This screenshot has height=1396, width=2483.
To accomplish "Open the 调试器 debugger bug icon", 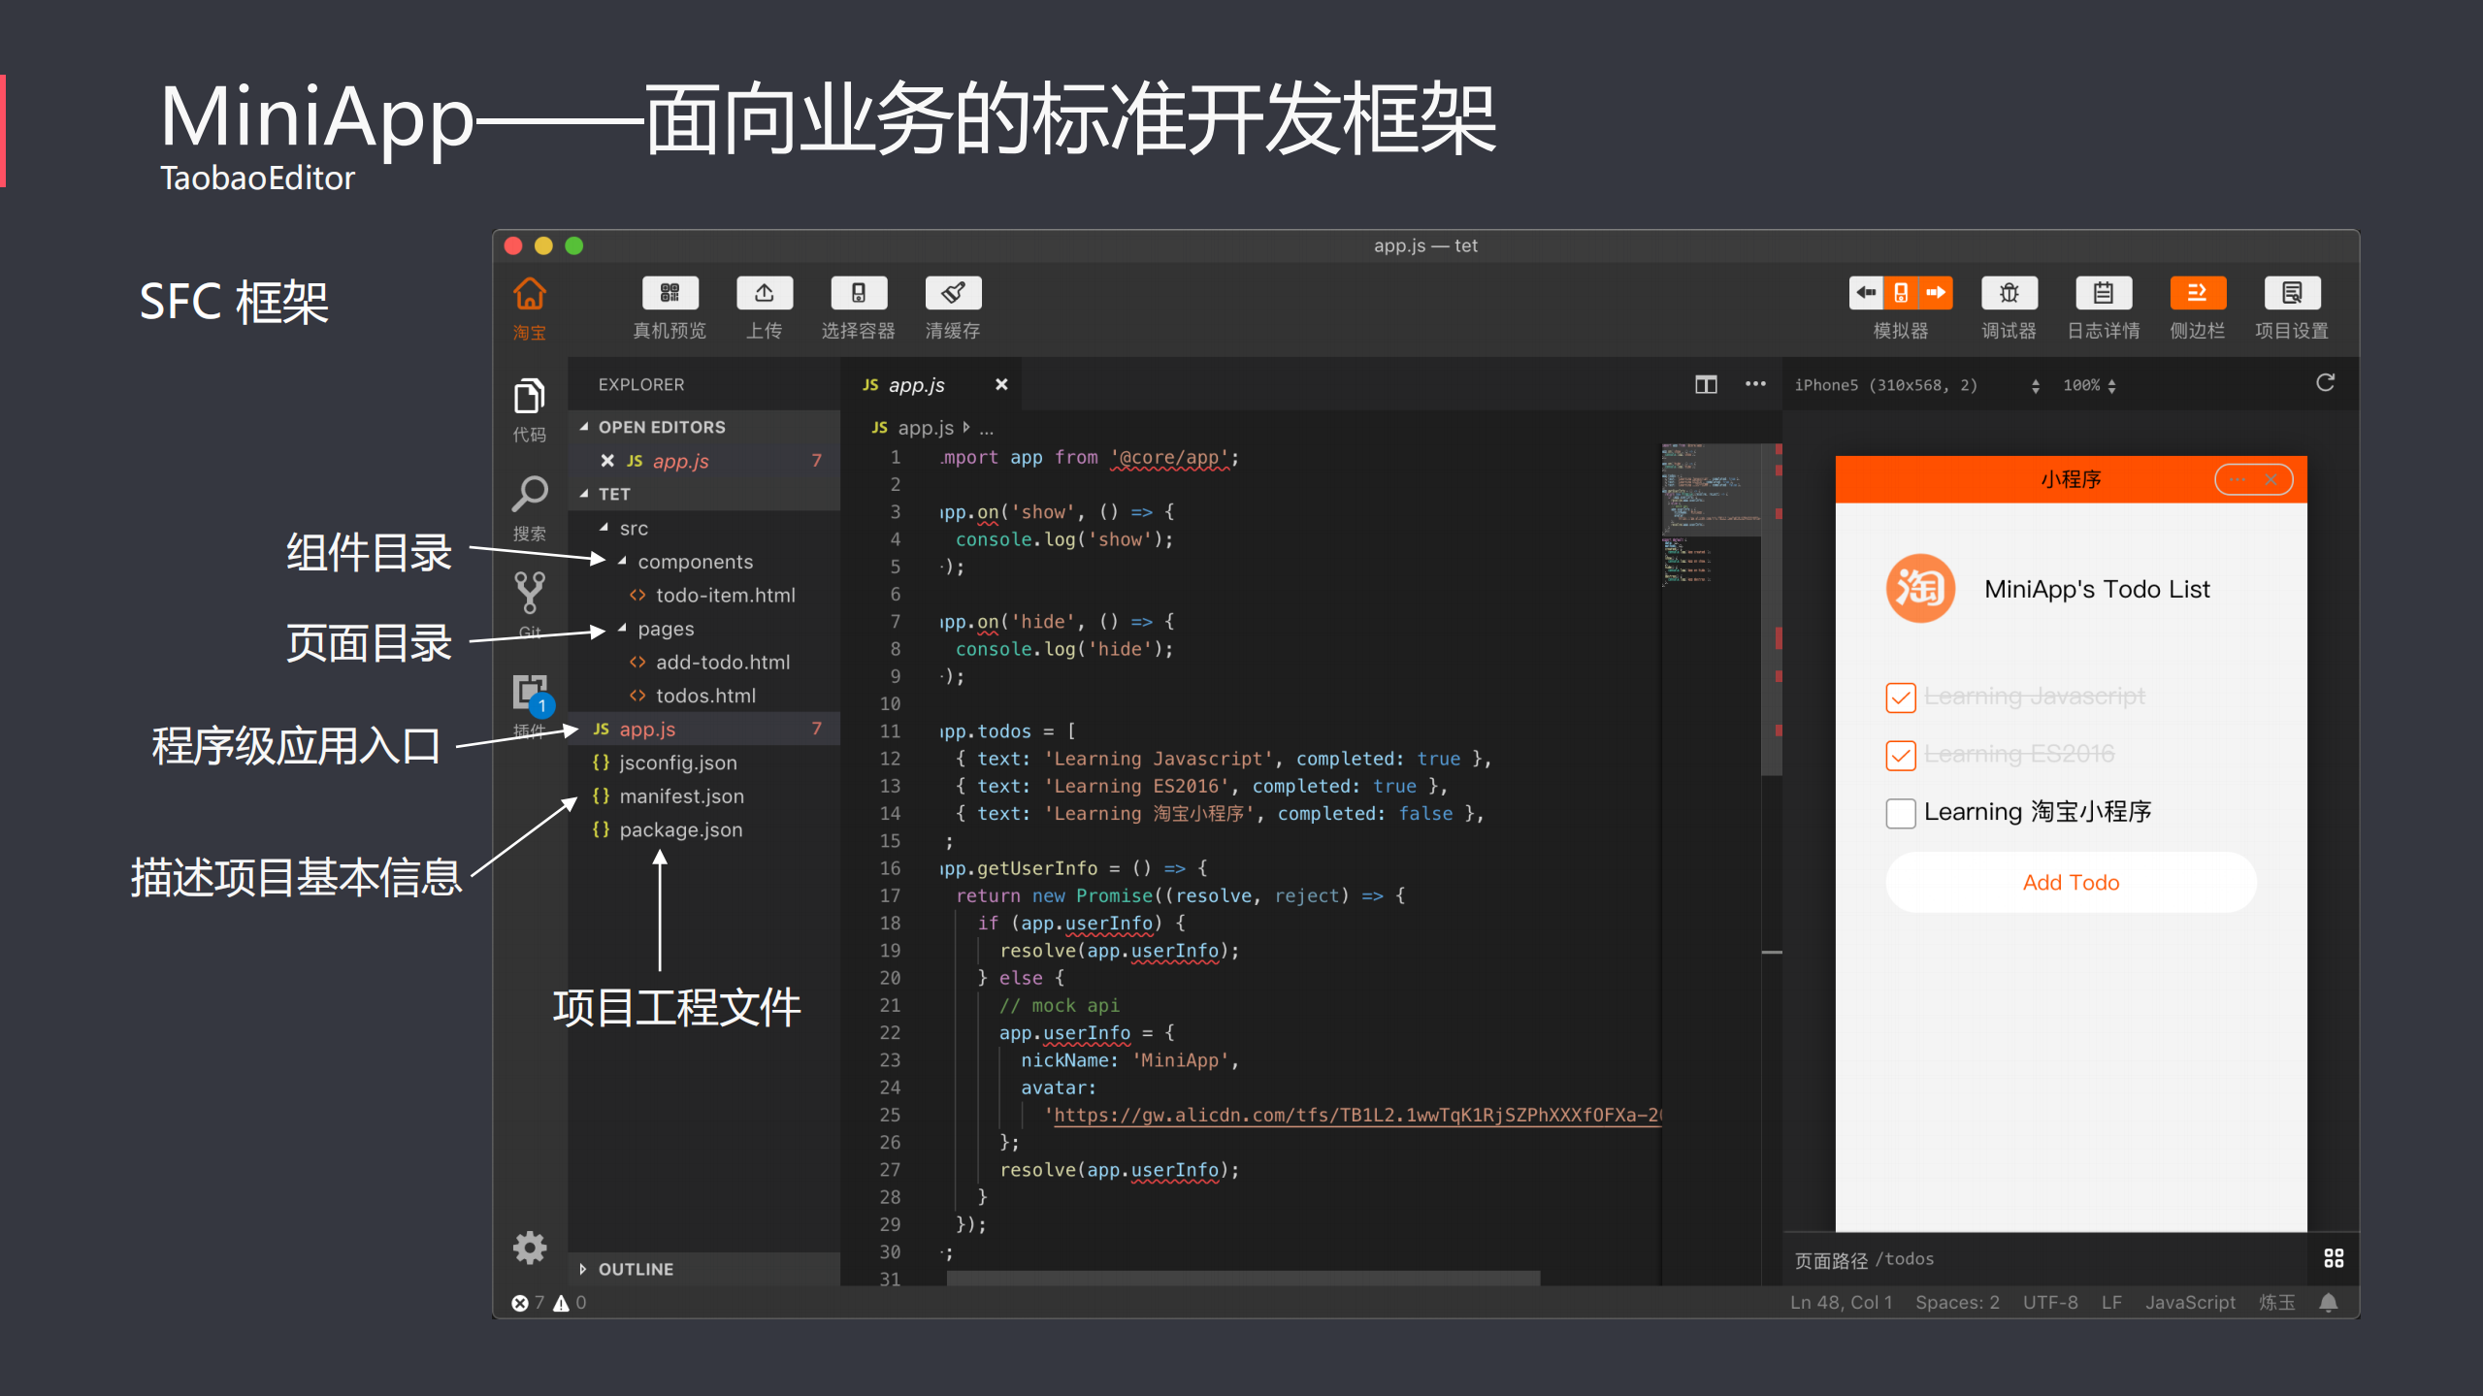I will click(2008, 292).
